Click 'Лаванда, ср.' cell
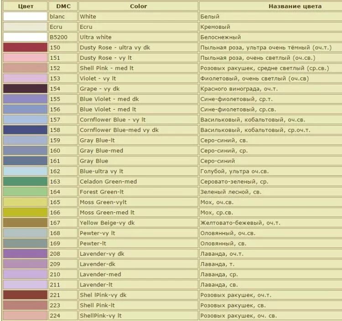 pyautogui.click(x=271, y=274)
